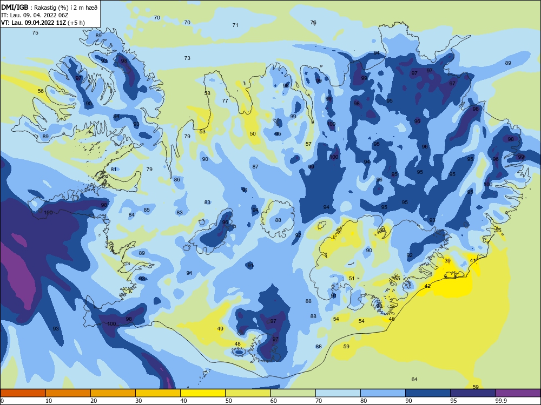Select the bright yellow 40–50 legend swatch
Image resolution: width=541 pixels, height=405 pixels.
tap(203, 393)
